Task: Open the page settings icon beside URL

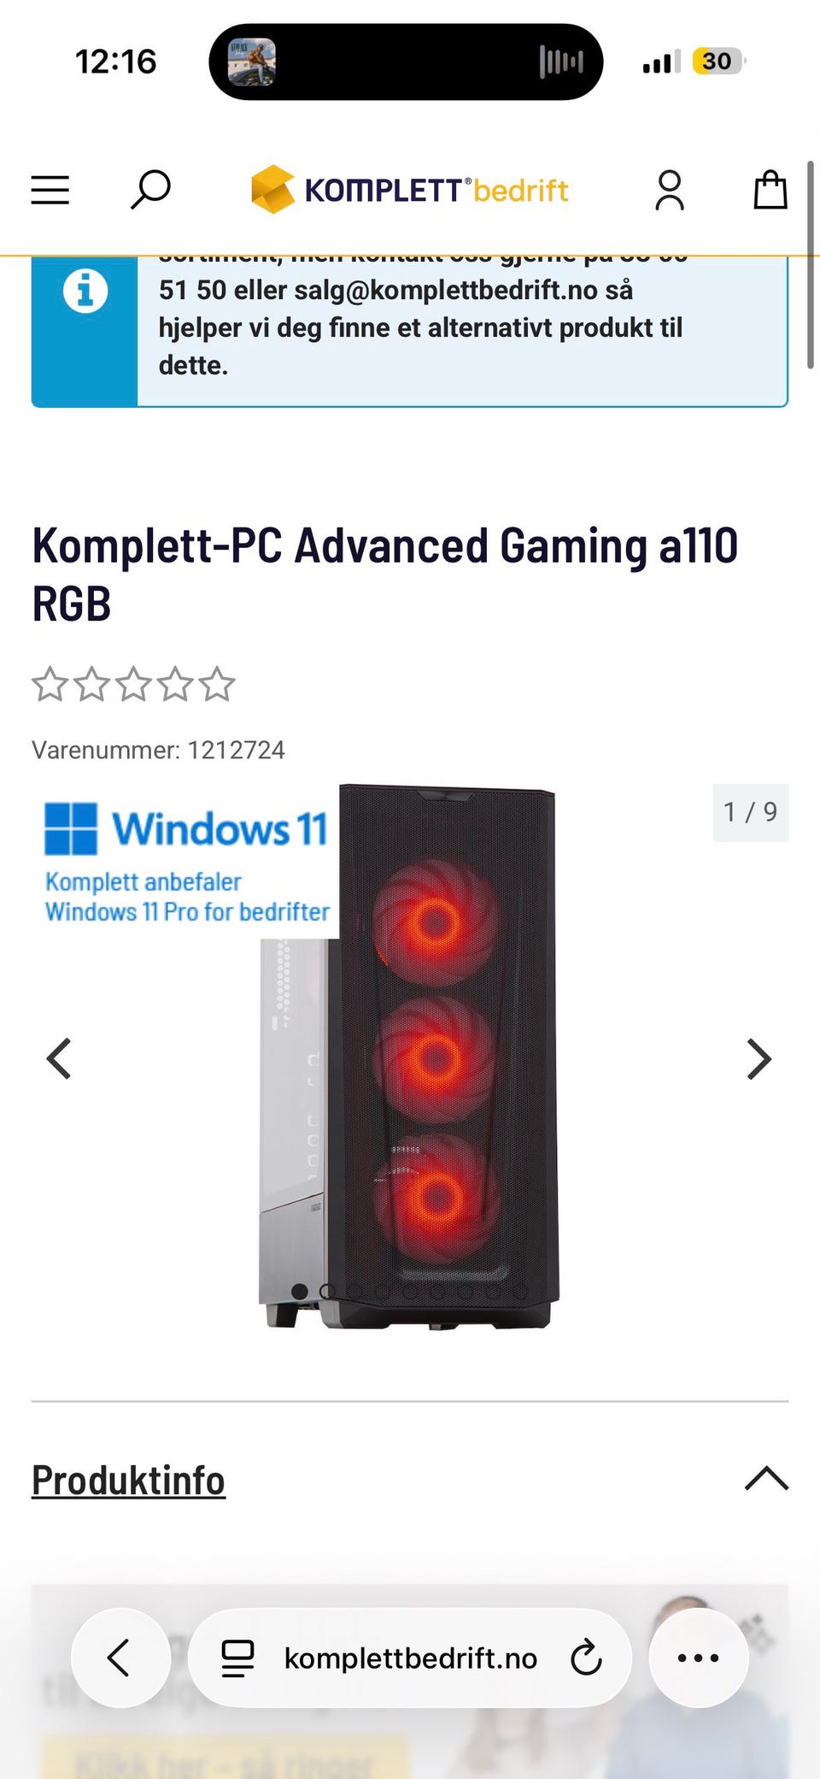Action: (x=237, y=1658)
